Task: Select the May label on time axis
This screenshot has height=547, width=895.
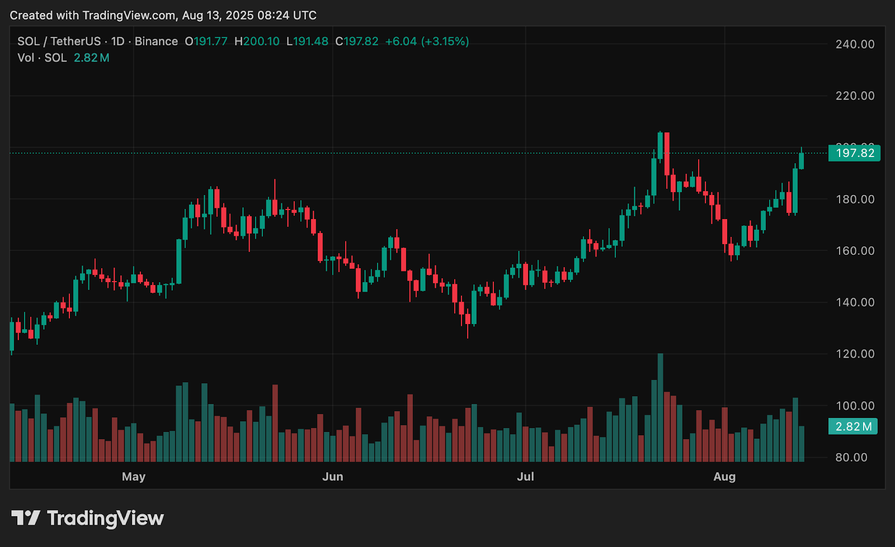Action: (134, 477)
